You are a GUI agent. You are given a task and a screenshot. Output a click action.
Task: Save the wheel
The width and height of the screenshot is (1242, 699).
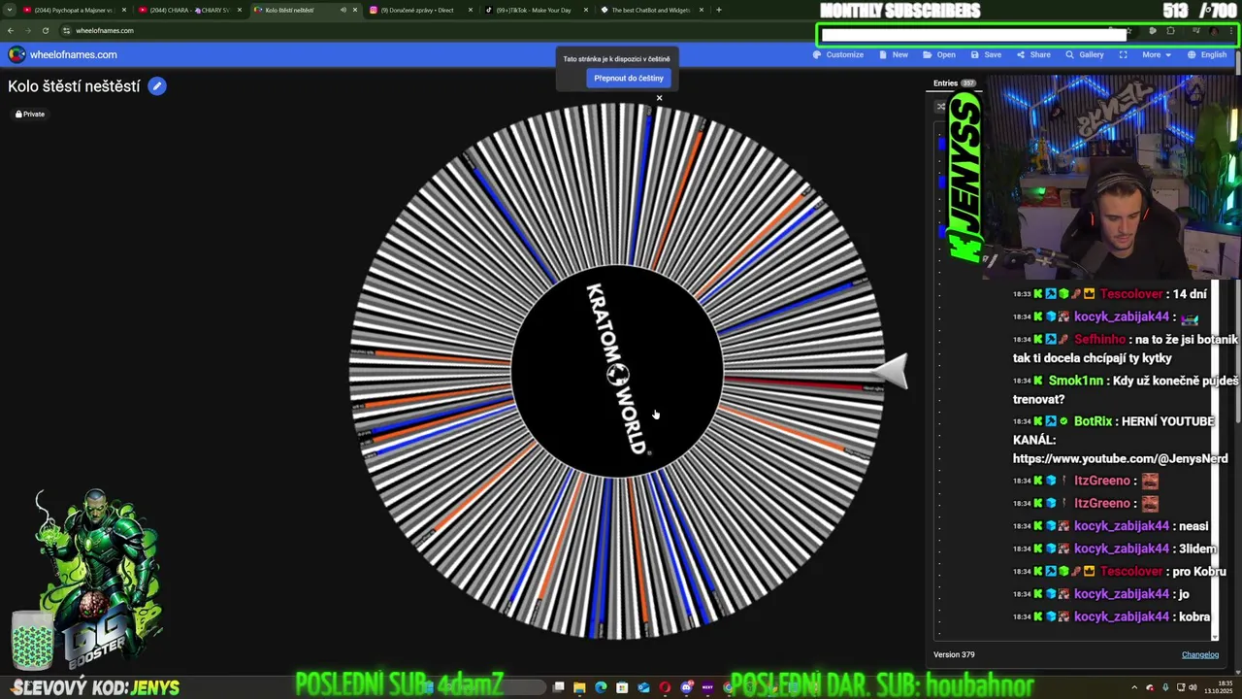click(986, 54)
